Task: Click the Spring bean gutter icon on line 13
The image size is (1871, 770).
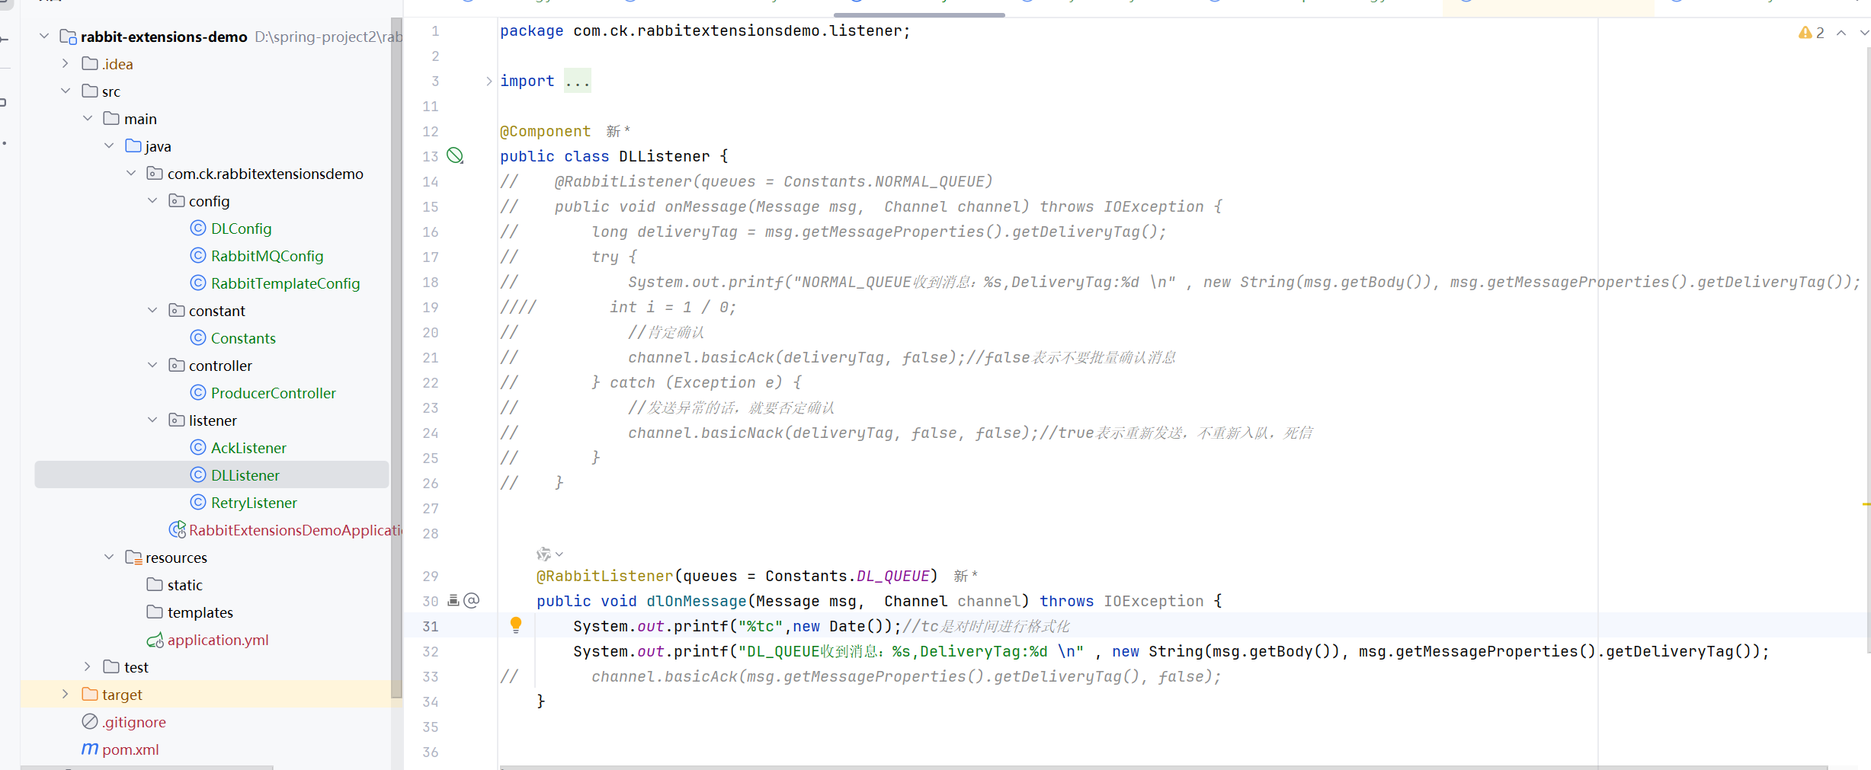Action: [x=455, y=155]
